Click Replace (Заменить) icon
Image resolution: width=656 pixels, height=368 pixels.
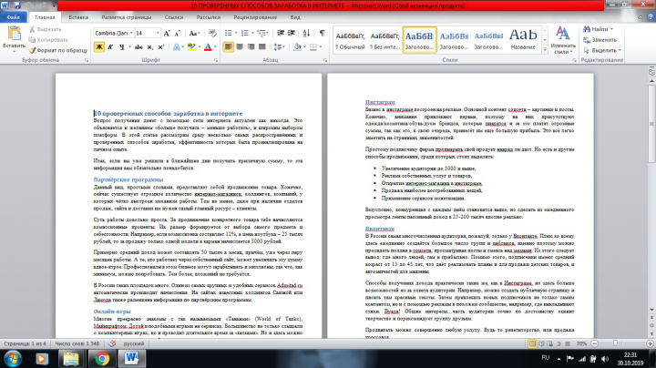click(x=587, y=40)
